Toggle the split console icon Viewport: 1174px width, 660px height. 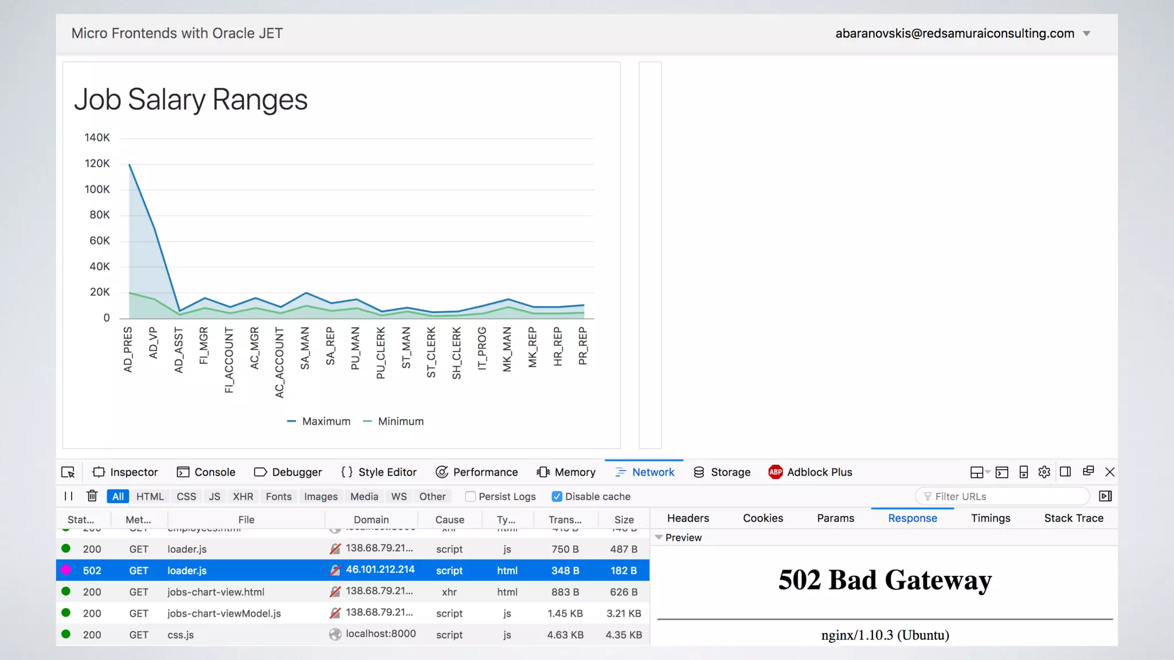click(1001, 472)
